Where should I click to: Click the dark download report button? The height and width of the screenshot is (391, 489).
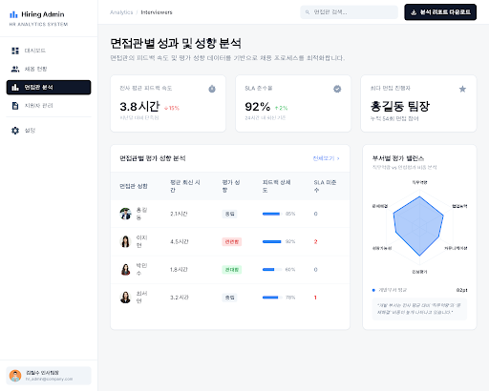tap(440, 12)
